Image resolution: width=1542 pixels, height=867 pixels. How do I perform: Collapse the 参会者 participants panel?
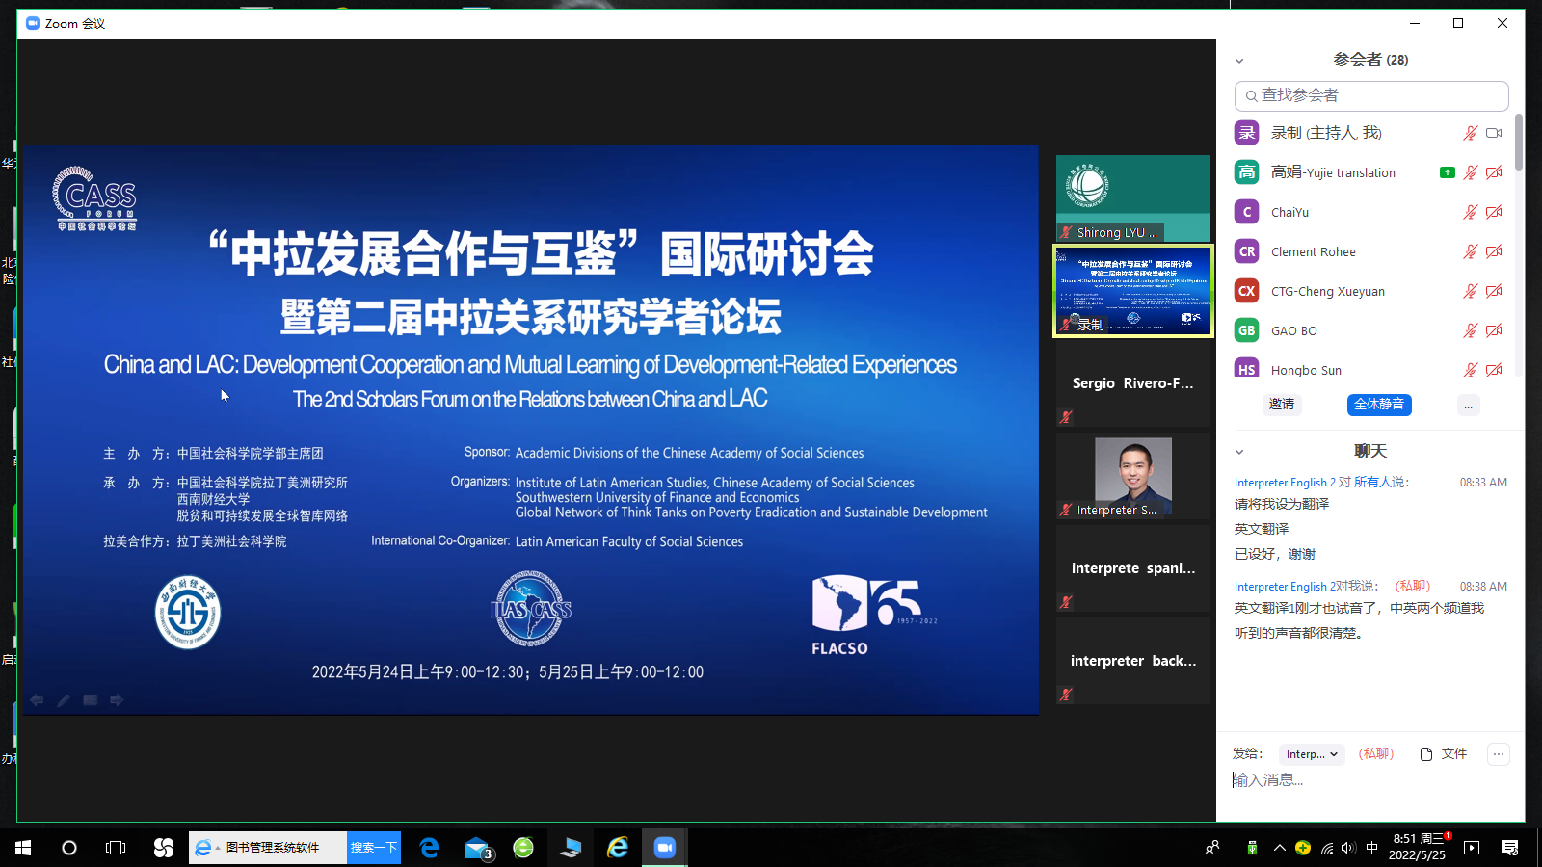[1239, 61]
